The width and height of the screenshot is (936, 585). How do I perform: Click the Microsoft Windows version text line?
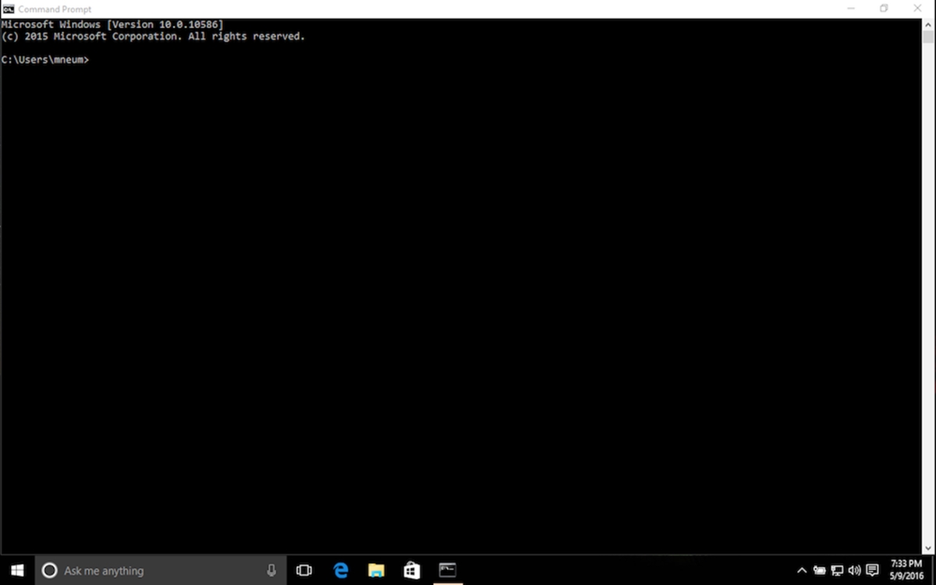pos(112,25)
